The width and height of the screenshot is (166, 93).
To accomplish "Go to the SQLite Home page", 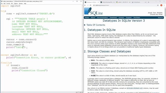I will click(87, 18).
